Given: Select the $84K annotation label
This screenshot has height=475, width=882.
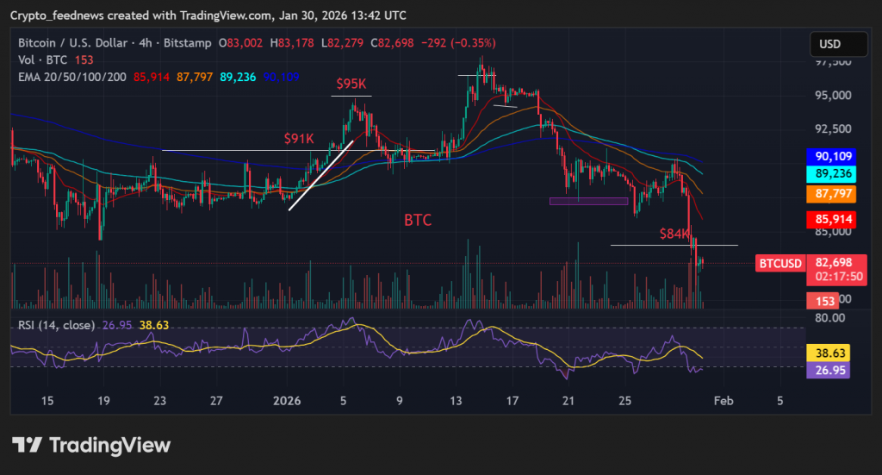Looking at the screenshot, I should click(x=674, y=234).
